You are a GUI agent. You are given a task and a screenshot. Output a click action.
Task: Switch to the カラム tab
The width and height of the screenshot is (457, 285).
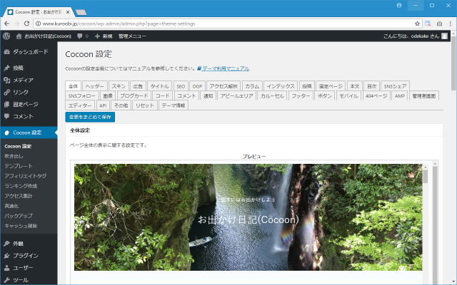point(252,86)
